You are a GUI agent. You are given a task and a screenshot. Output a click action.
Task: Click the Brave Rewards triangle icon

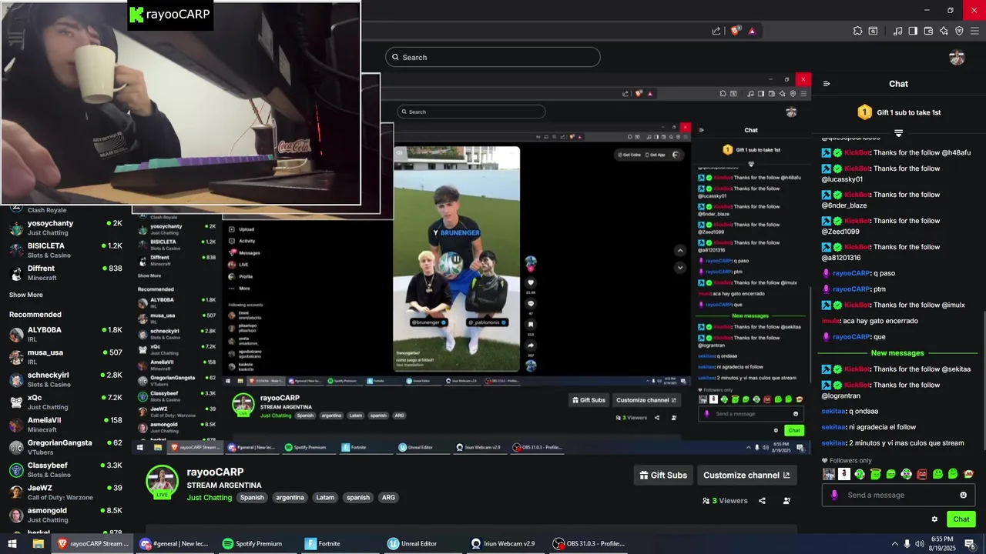(x=752, y=31)
